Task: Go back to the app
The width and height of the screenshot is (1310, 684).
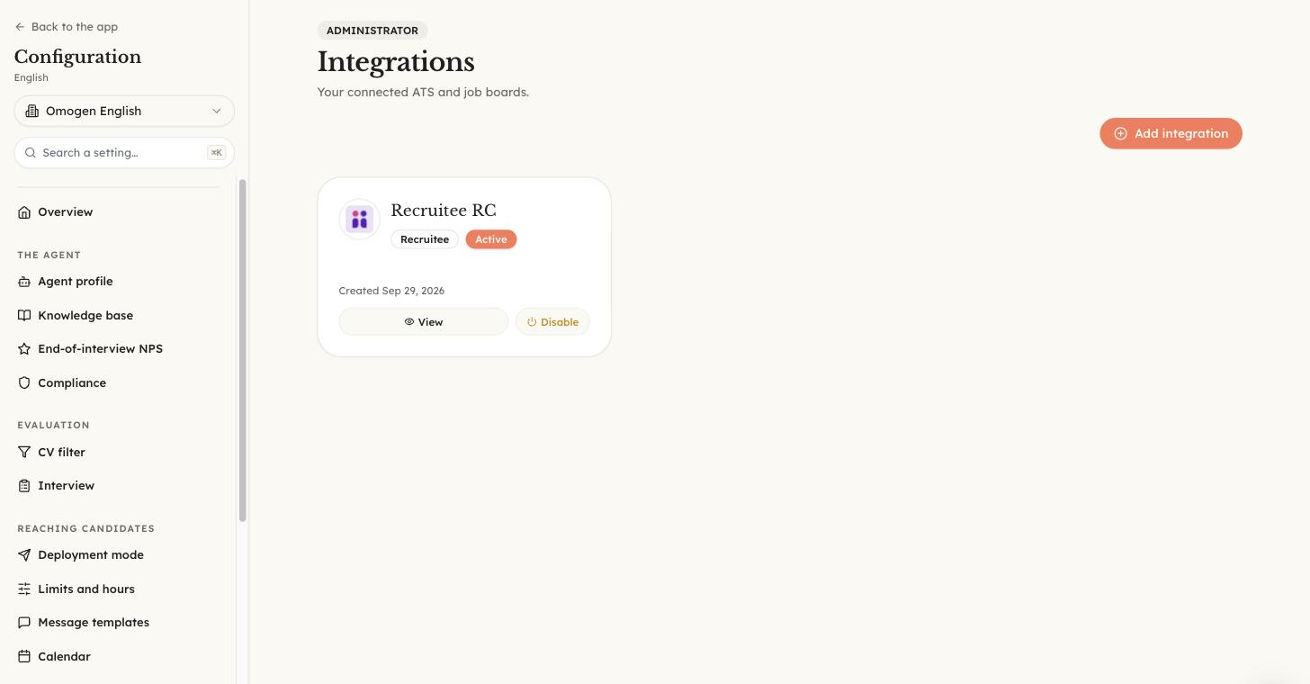Action: point(67,27)
